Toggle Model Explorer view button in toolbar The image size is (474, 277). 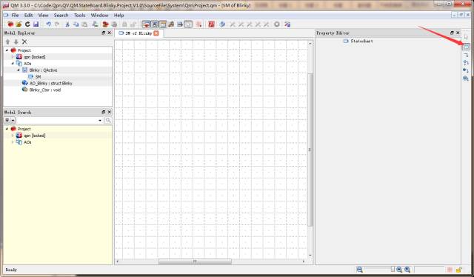point(146,24)
